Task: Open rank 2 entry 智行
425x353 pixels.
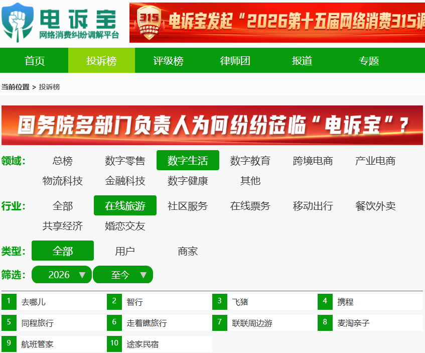Action: pos(160,302)
